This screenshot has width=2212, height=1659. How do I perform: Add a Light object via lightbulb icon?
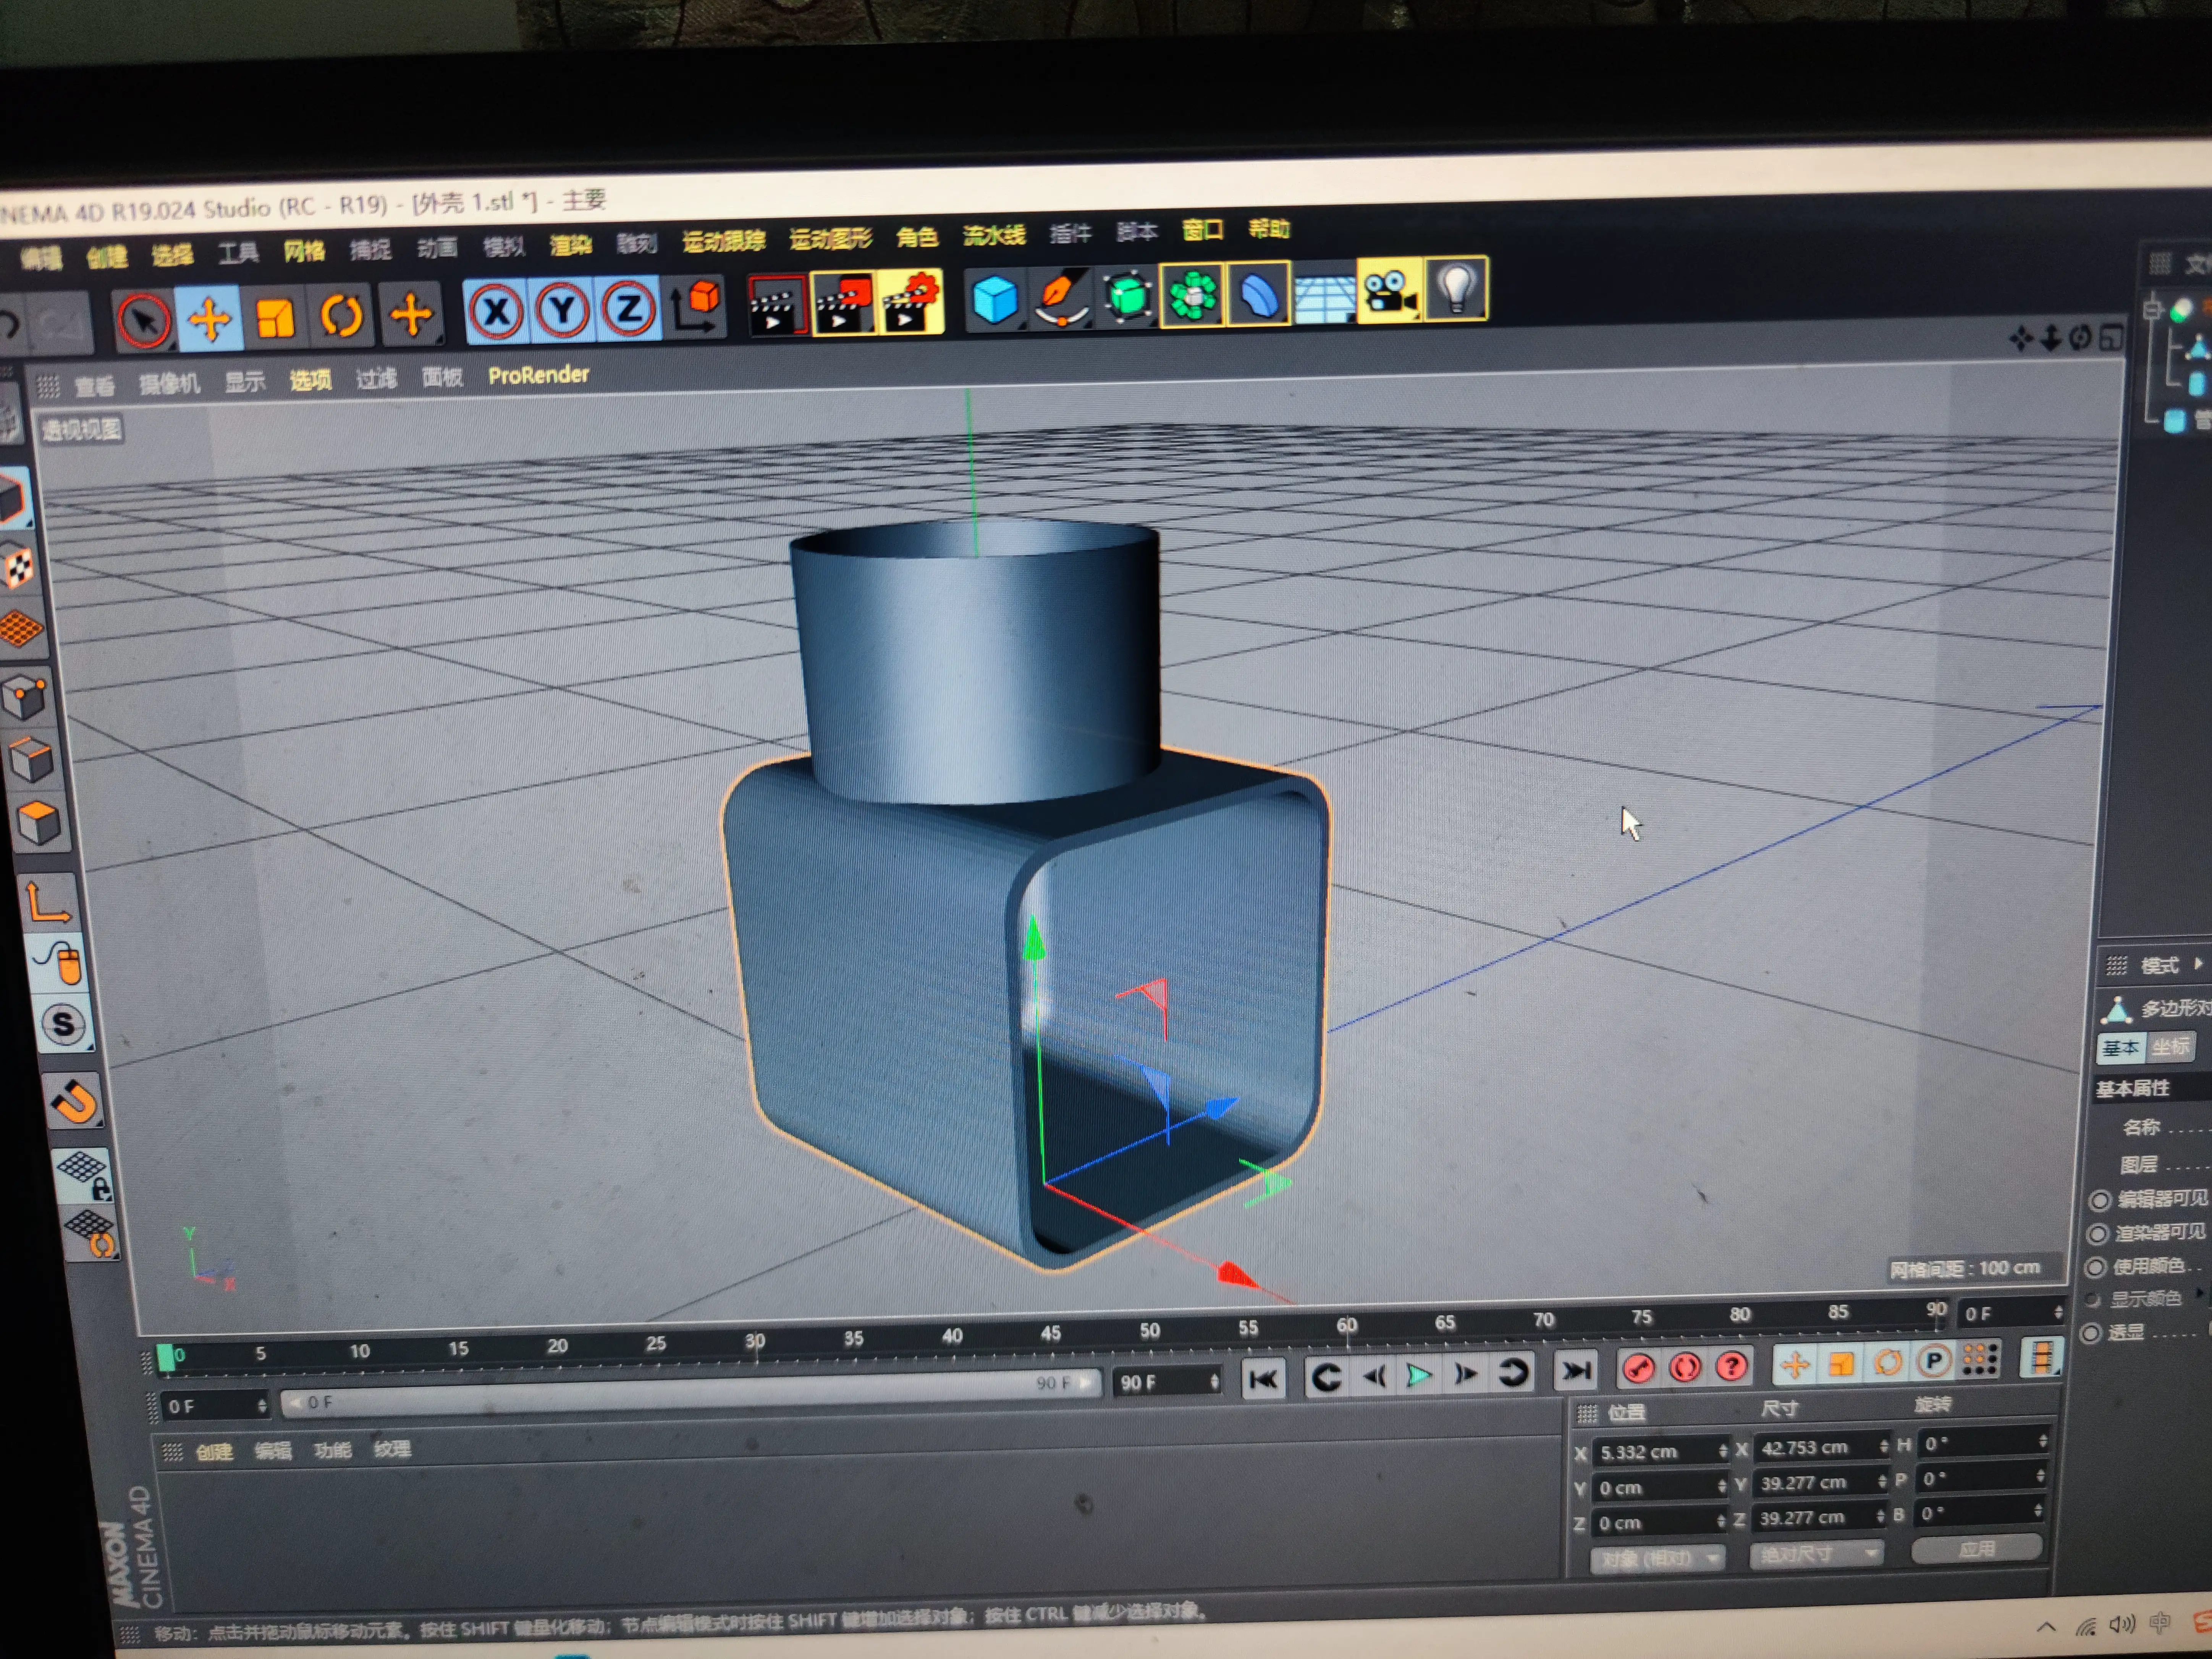coord(1456,289)
